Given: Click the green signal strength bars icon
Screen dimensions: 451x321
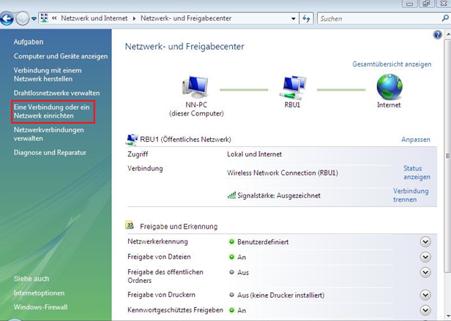Looking at the screenshot, I should tap(232, 196).
